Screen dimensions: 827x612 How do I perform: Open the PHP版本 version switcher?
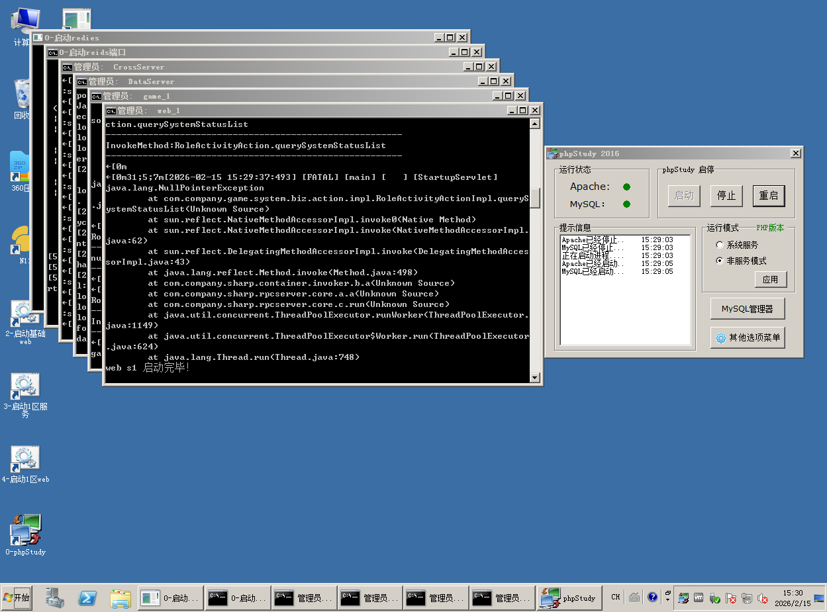770,228
